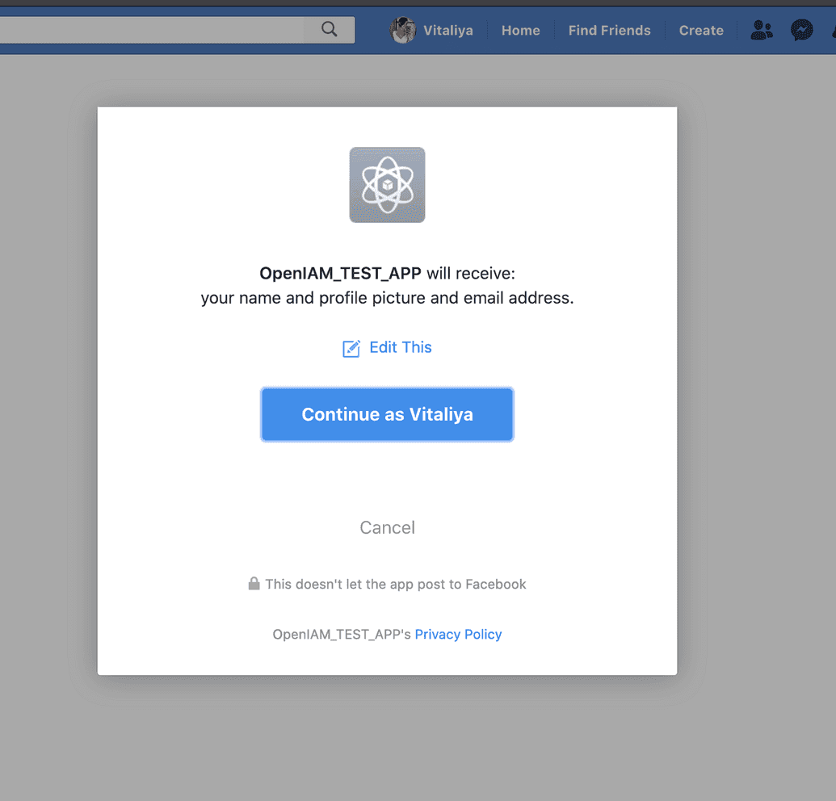Click the magnifying glass search icon
Viewport: 836px width, 801px height.
coord(328,28)
